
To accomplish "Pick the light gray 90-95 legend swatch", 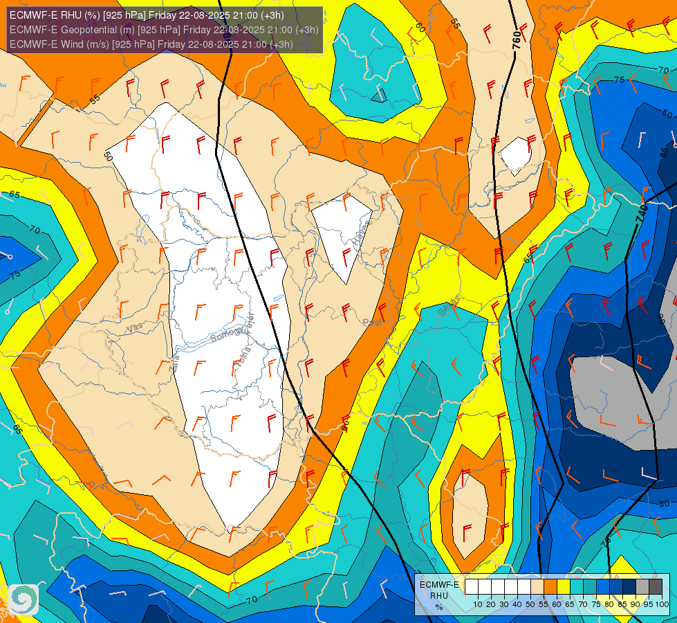I will point(642,587).
